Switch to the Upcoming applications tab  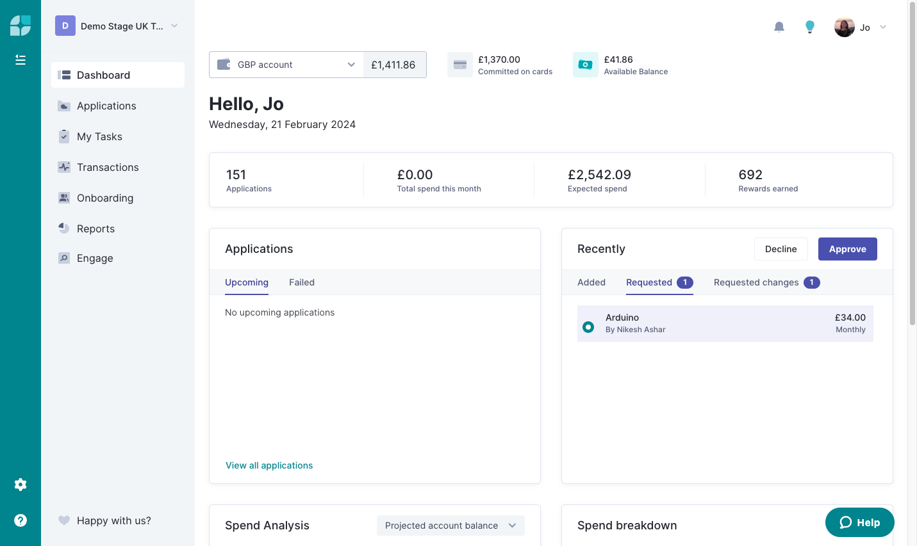[247, 282]
